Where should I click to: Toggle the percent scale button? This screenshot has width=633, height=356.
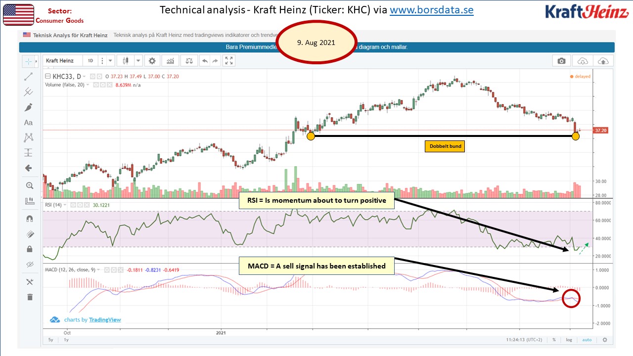(554, 340)
